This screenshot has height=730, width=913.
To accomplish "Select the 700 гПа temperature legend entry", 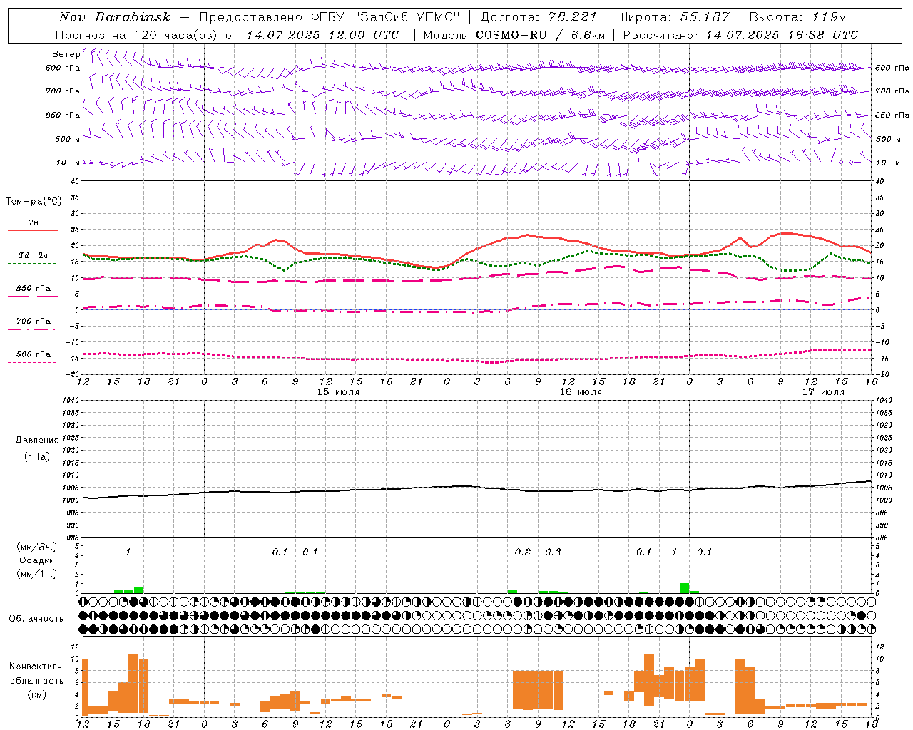I will 34,322.
